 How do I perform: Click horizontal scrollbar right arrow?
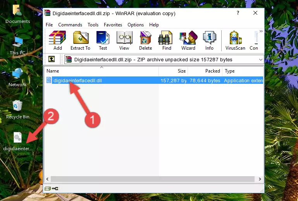coord(260,179)
